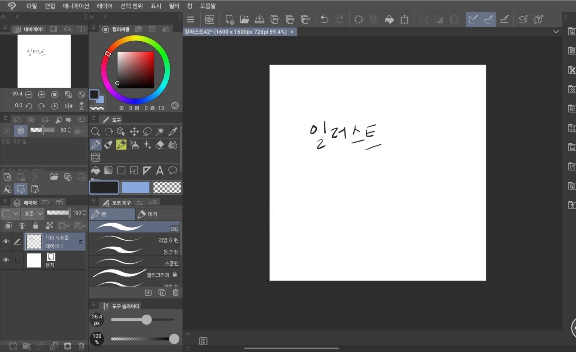This screenshot has height=352, width=576.
Task: Toggle Lock Layer padlock icon
Action: tap(36, 225)
